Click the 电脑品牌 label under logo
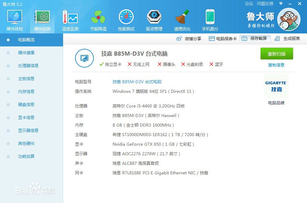The image size is (307, 203). (x=276, y=103)
